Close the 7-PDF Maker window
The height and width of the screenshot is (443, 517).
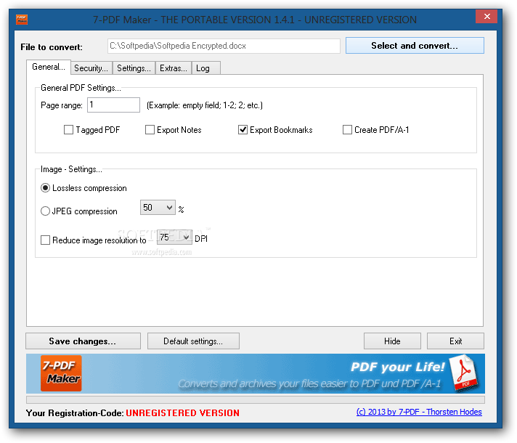click(487, 16)
